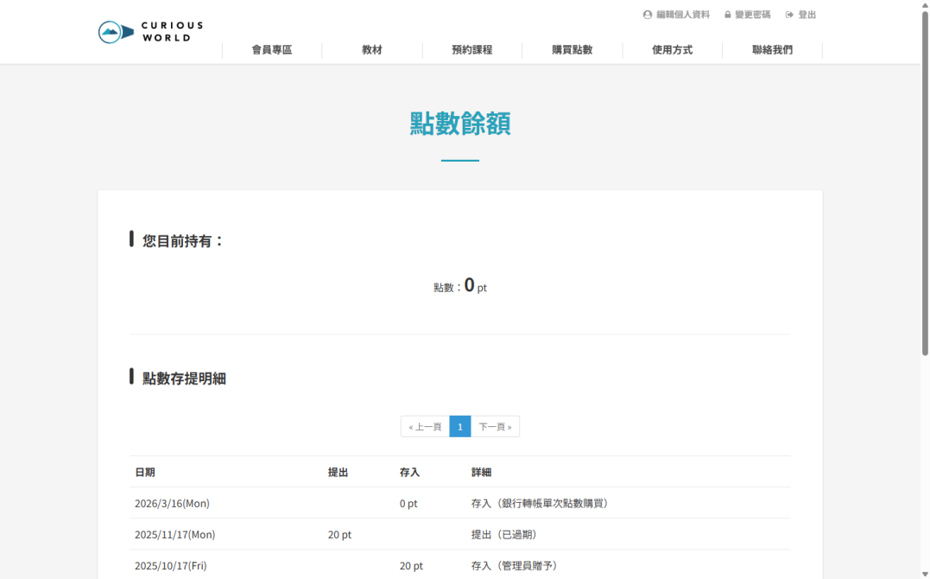Screen dimensions: 930x579
Task: Open the 聯絡我們 menu item
Action: (772, 50)
